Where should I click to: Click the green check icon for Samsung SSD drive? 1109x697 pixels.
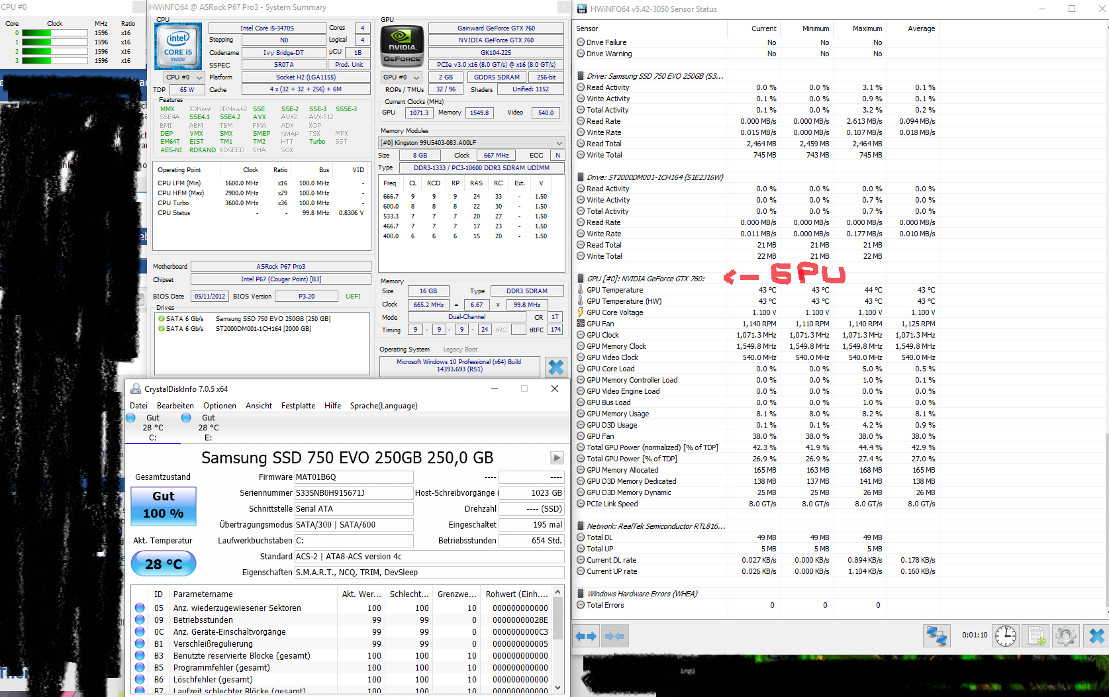point(162,318)
